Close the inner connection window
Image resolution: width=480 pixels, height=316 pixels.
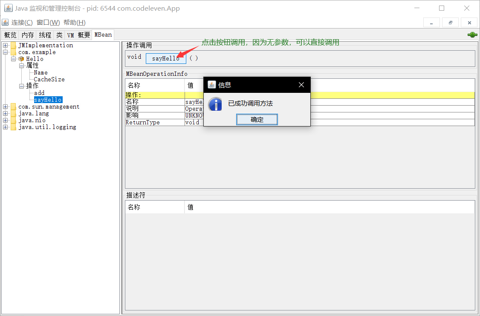pyautogui.click(x=469, y=23)
